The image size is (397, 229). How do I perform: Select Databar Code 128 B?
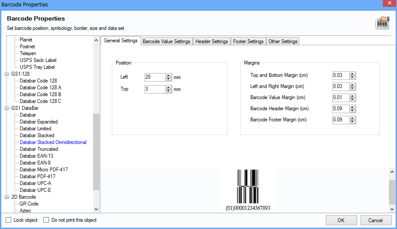tap(40, 94)
